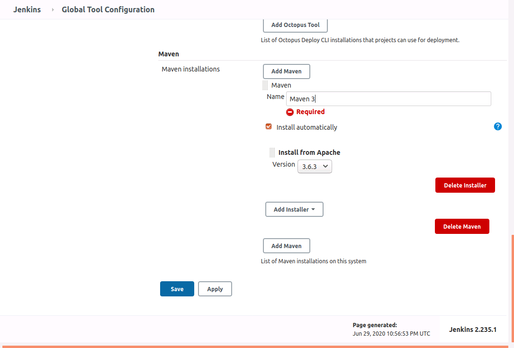Open the Jenkins 2.235.1 version link
The height and width of the screenshot is (348, 514).
[x=472, y=330]
